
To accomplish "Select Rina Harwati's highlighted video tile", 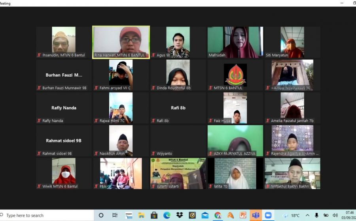I will click(121, 42).
